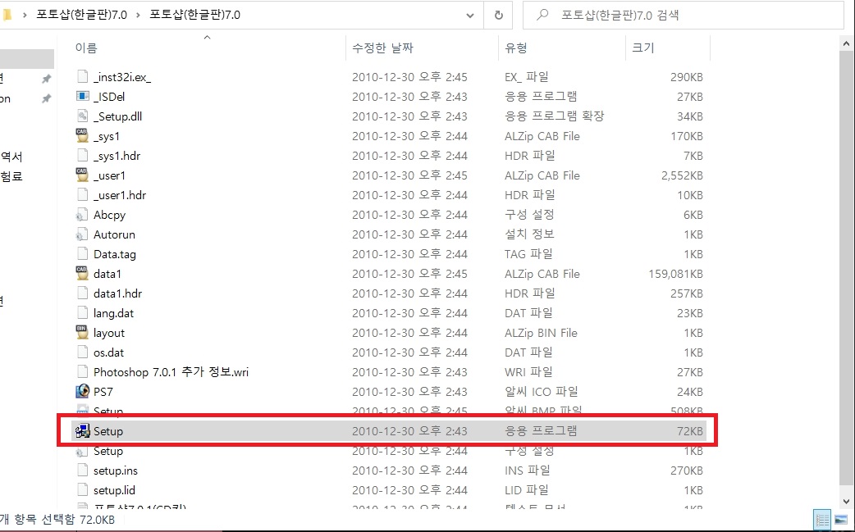Screen dimensions: 855x532
Task: Select the _sys1 ALZip CAB archive icon
Action: (x=81, y=136)
